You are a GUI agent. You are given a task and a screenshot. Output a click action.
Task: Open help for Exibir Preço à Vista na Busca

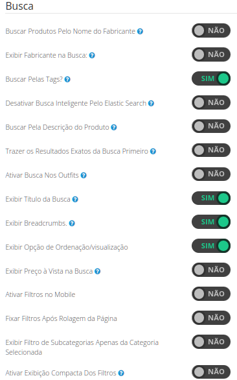click(x=97, y=271)
